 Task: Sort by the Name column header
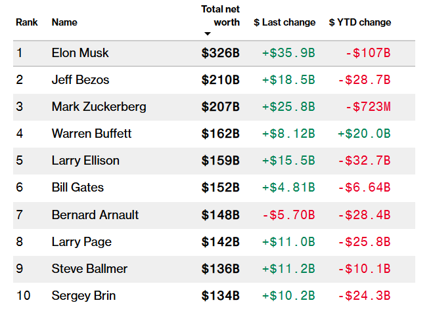click(64, 22)
